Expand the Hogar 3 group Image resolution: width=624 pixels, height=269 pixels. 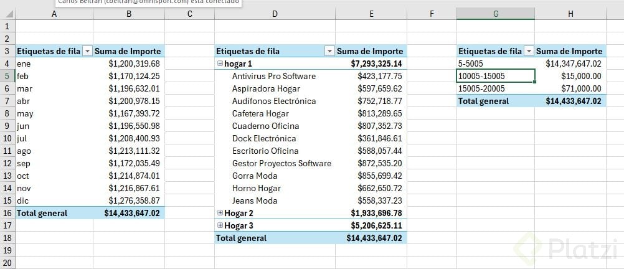(x=220, y=225)
